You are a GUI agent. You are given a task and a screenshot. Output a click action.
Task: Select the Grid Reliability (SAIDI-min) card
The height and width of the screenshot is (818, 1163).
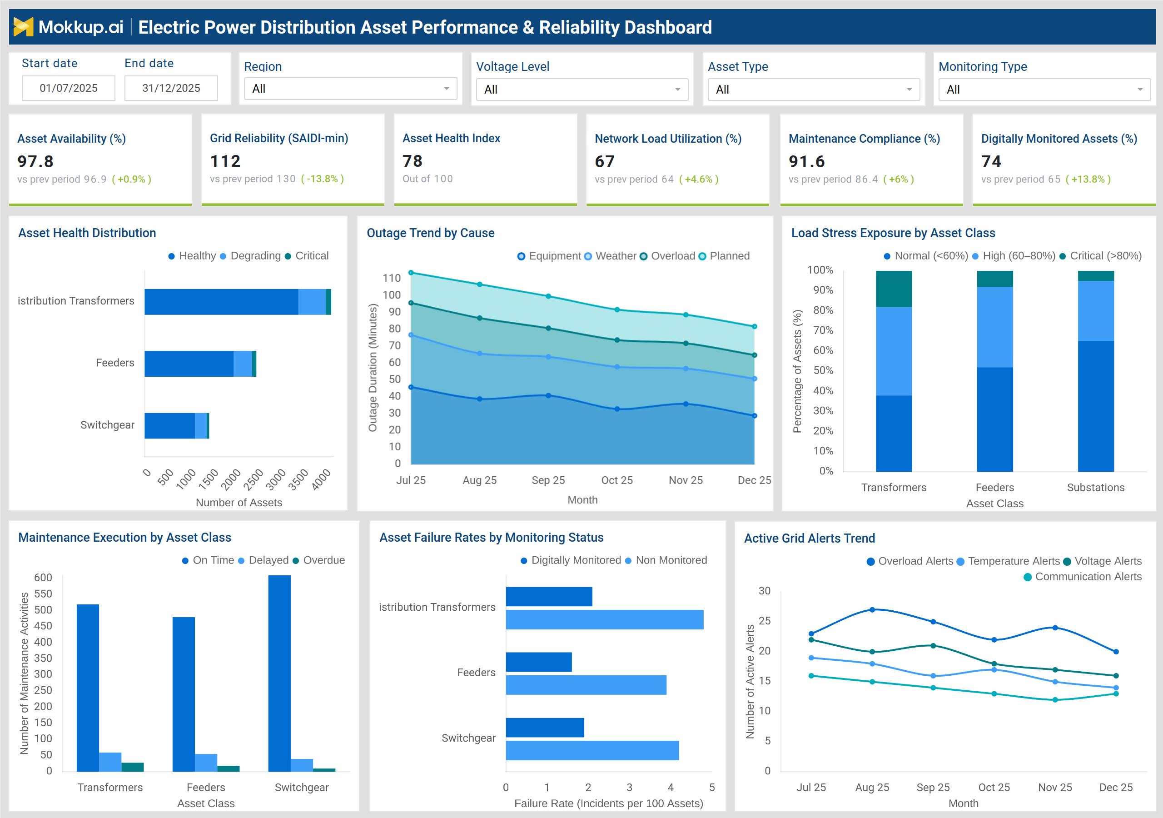pos(293,160)
